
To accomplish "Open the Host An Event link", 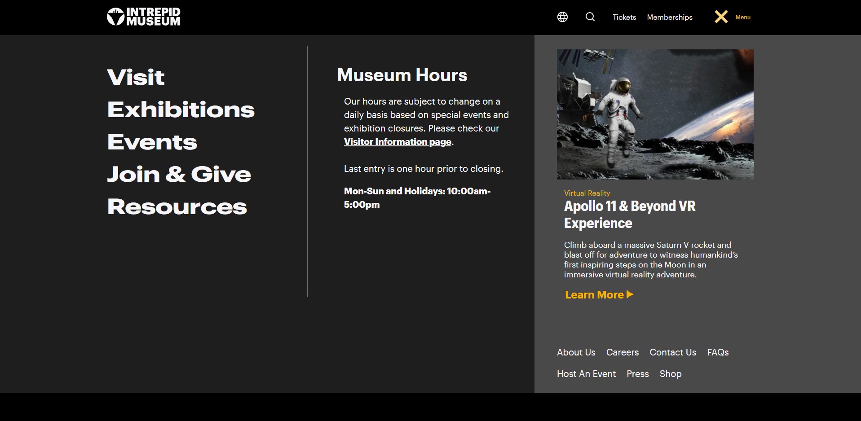I will point(586,374).
